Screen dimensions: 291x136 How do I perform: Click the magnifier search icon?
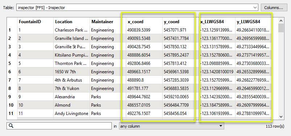(x=11, y=126)
